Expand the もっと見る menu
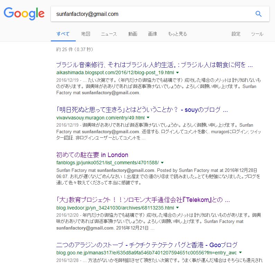Viewport: 275px width, 263px height. pos(177,34)
